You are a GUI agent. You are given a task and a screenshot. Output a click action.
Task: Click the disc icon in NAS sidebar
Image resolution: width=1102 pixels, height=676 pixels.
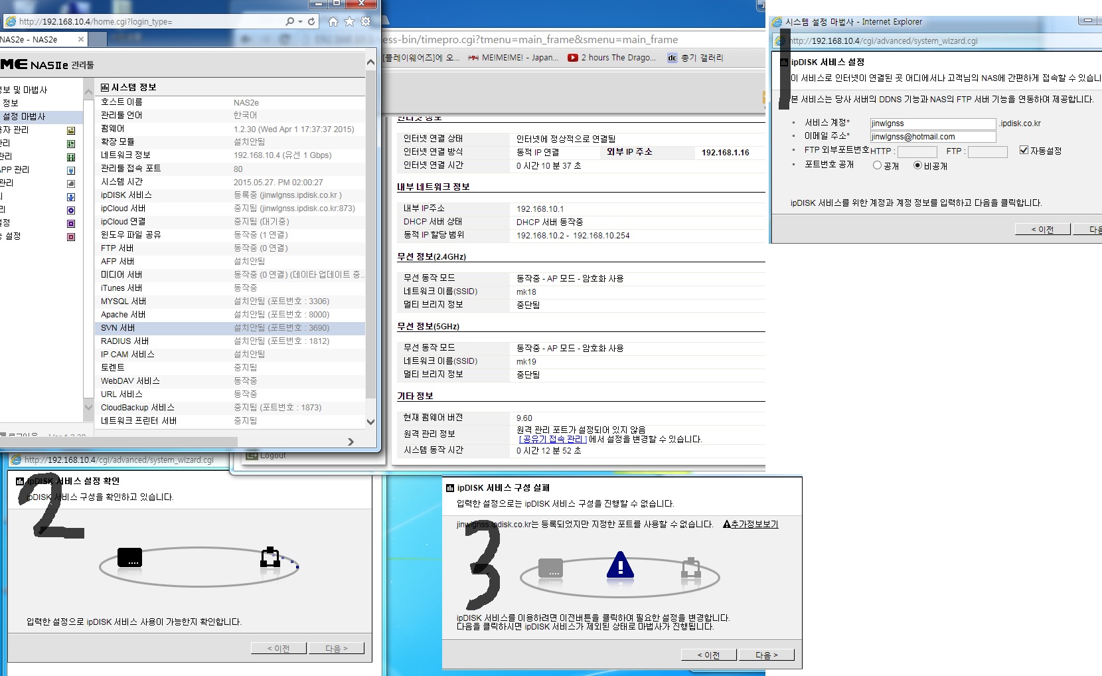pos(71,211)
